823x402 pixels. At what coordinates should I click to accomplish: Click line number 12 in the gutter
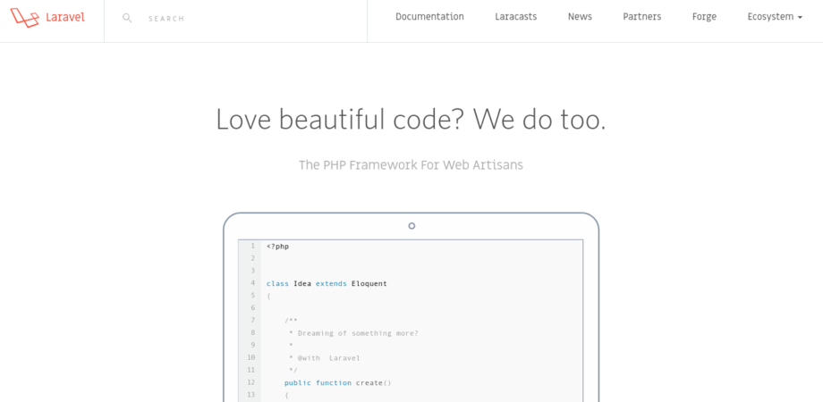tap(250, 382)
